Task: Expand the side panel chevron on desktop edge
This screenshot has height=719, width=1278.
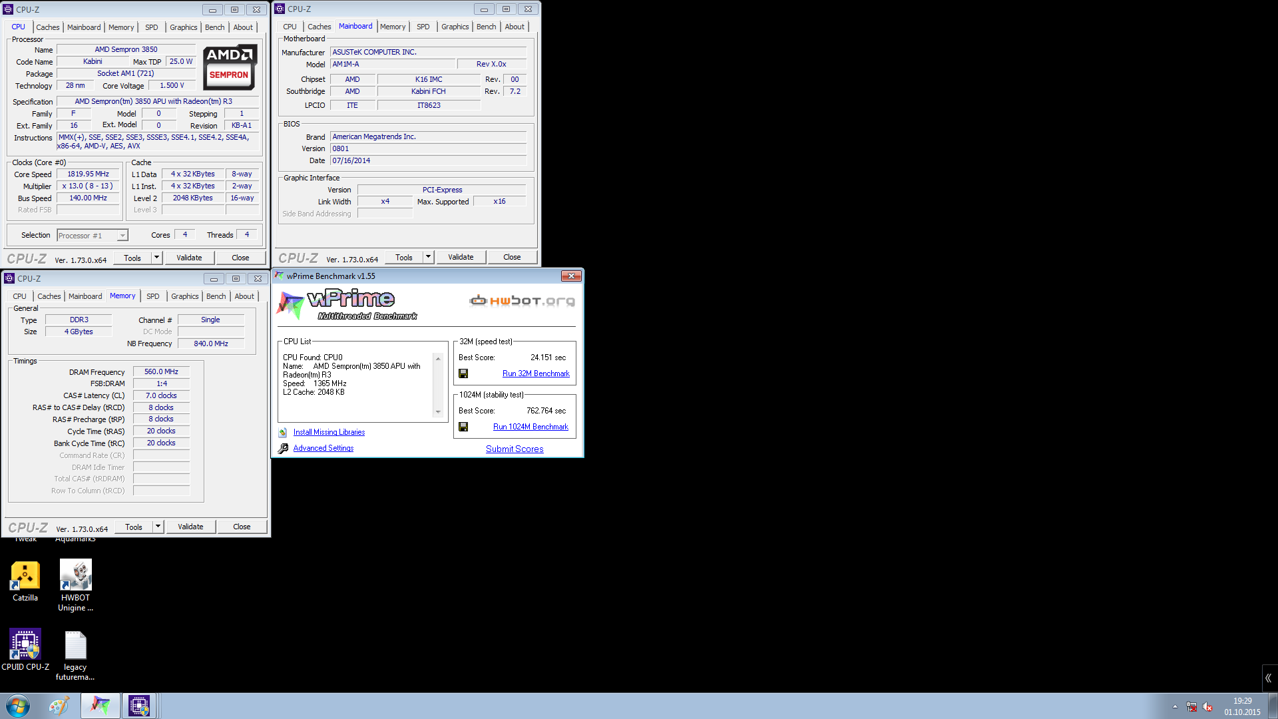Action: tap(1269, 678)
